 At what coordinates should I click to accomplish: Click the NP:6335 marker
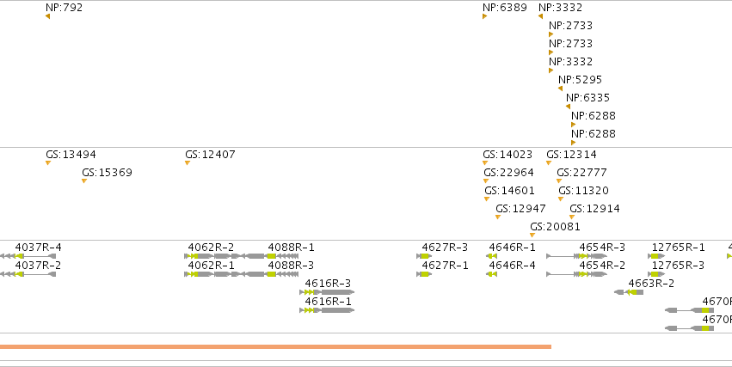[569, 107]
